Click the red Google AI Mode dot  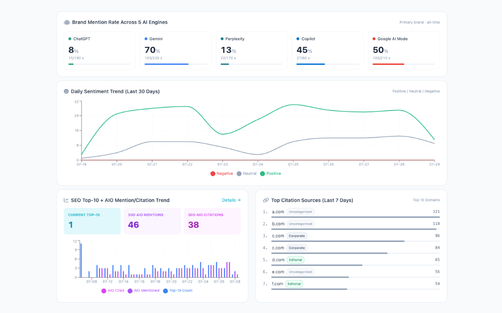(374, 39)
